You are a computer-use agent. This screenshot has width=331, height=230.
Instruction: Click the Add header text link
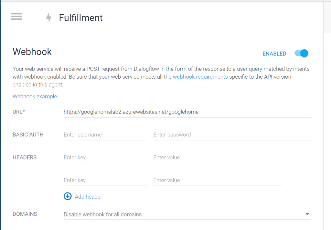[89, 197]
